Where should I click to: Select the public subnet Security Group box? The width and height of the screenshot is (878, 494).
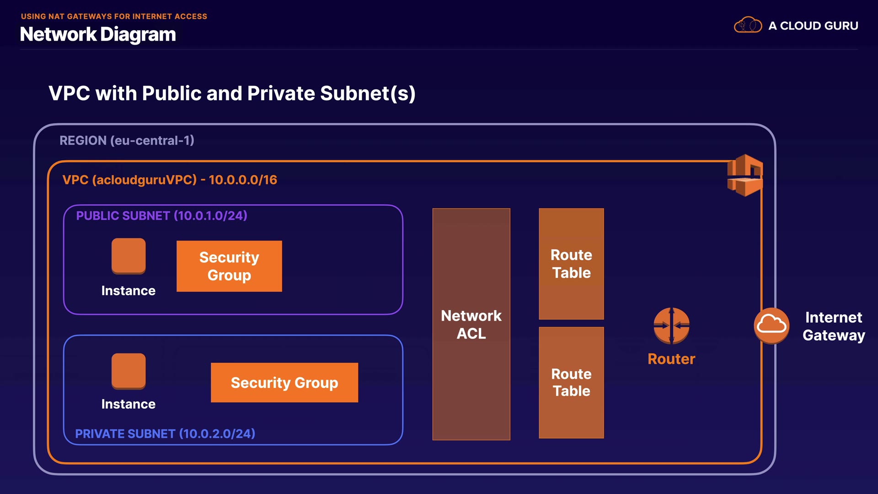click(x=229, y=266)
